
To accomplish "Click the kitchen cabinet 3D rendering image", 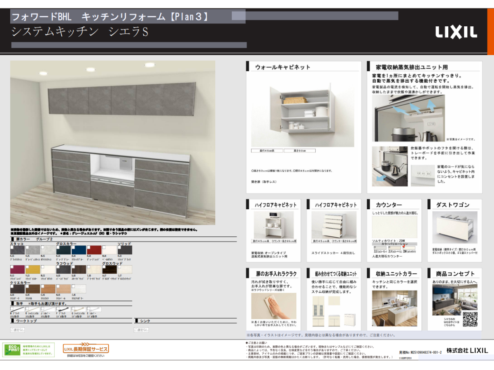I will (x=113, y=143).
